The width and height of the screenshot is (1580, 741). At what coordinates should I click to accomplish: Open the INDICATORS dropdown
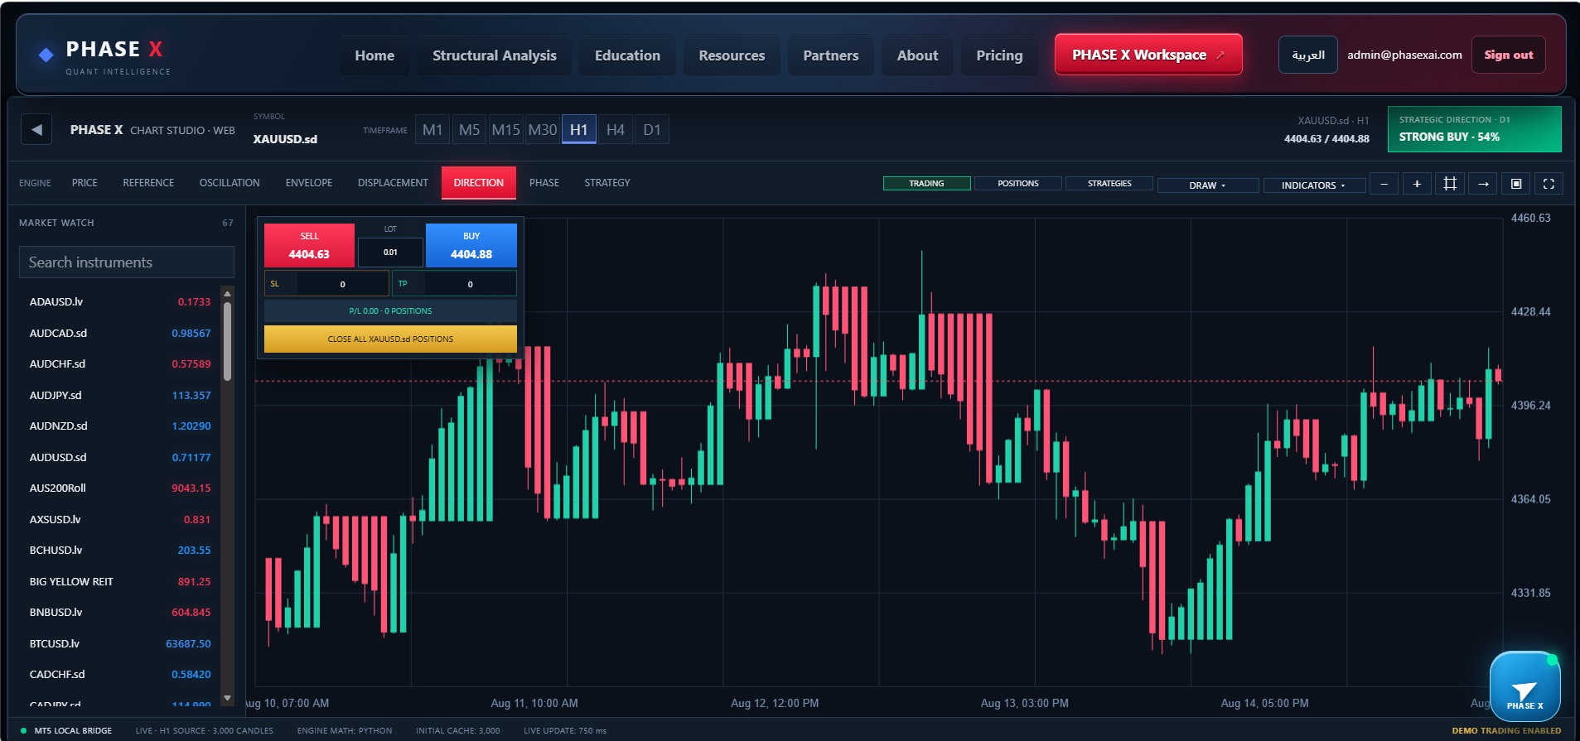coord(1314,185)
